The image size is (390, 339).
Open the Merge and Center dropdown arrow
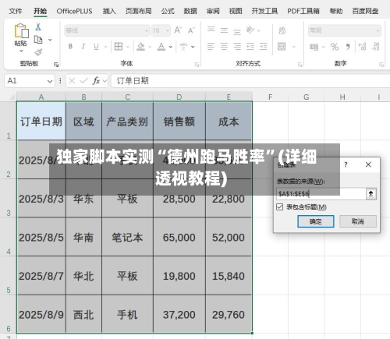293,47
